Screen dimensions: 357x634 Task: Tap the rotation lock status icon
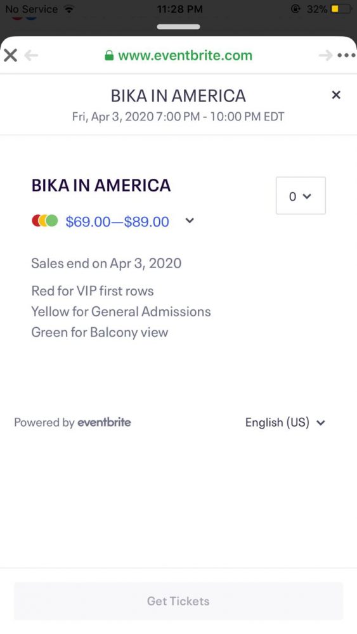(295, 9)
